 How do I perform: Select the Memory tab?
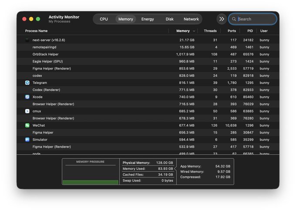(126, 19)
